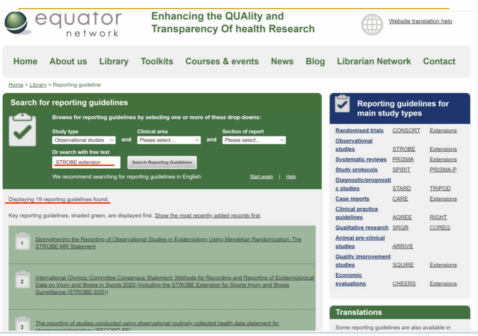Click the numbered clipboard icon for result 2
The height and width of the screenshot is (336, 478).
22,281
